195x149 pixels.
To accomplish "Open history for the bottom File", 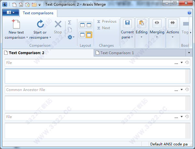I will click(187, 116).
